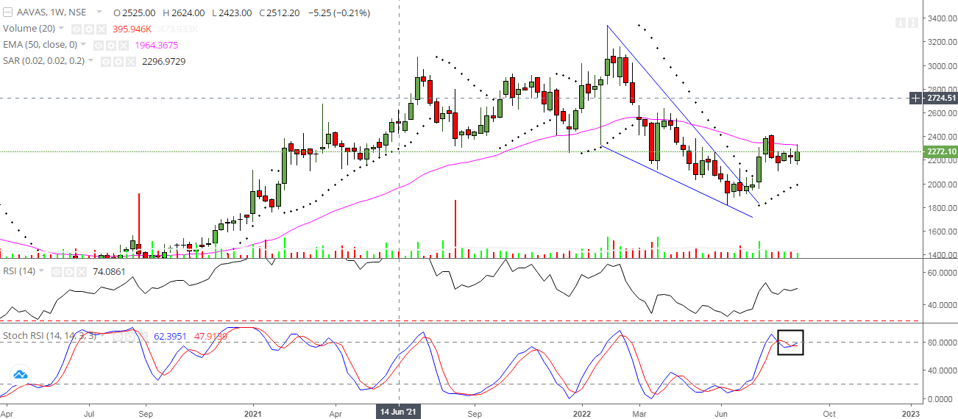Hide the Volume indicator with eye icon
958x419 pixels.
75,29
